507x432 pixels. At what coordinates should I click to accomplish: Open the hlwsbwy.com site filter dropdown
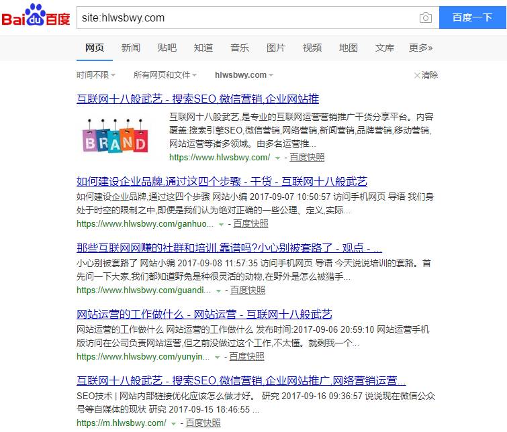click(244, 75)
